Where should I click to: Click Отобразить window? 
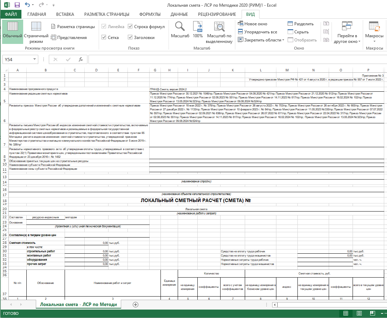(x=302, y=40)
